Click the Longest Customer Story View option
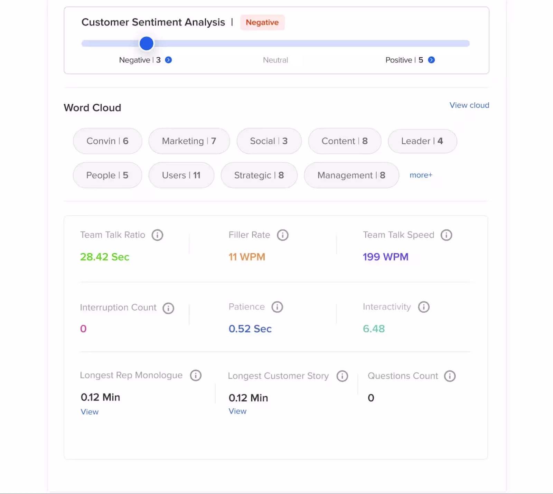Image resolution: width=553 pixels, height=494 pixels. tap(237, 411)
